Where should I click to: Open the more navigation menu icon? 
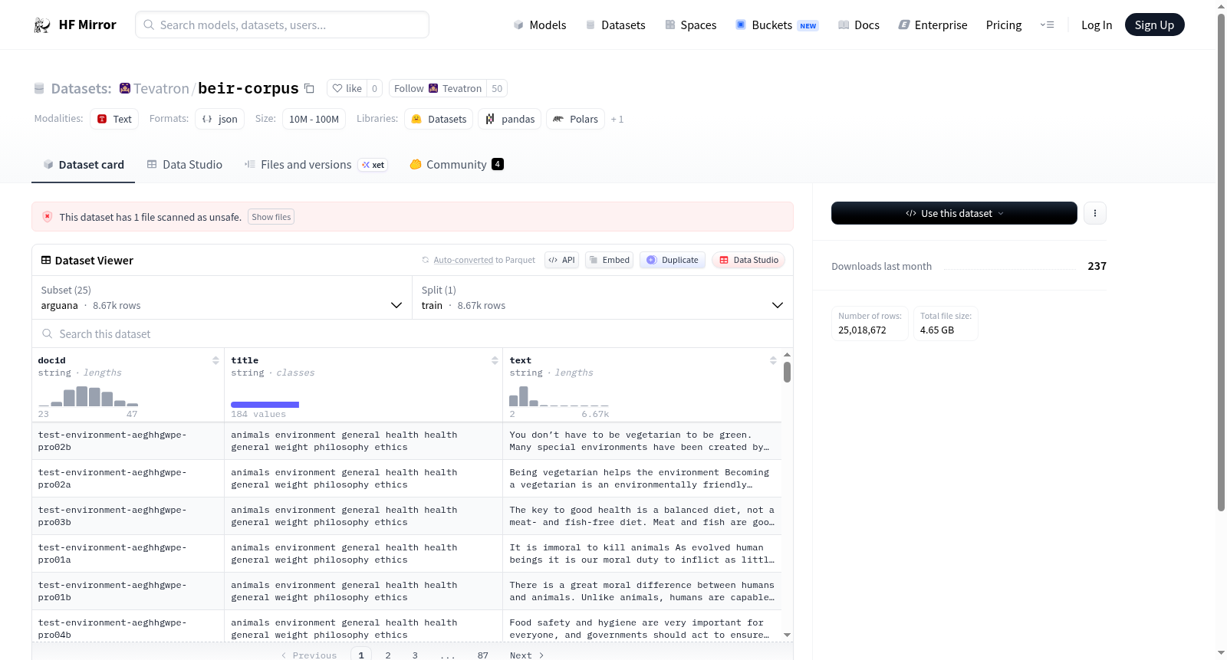1047,25
